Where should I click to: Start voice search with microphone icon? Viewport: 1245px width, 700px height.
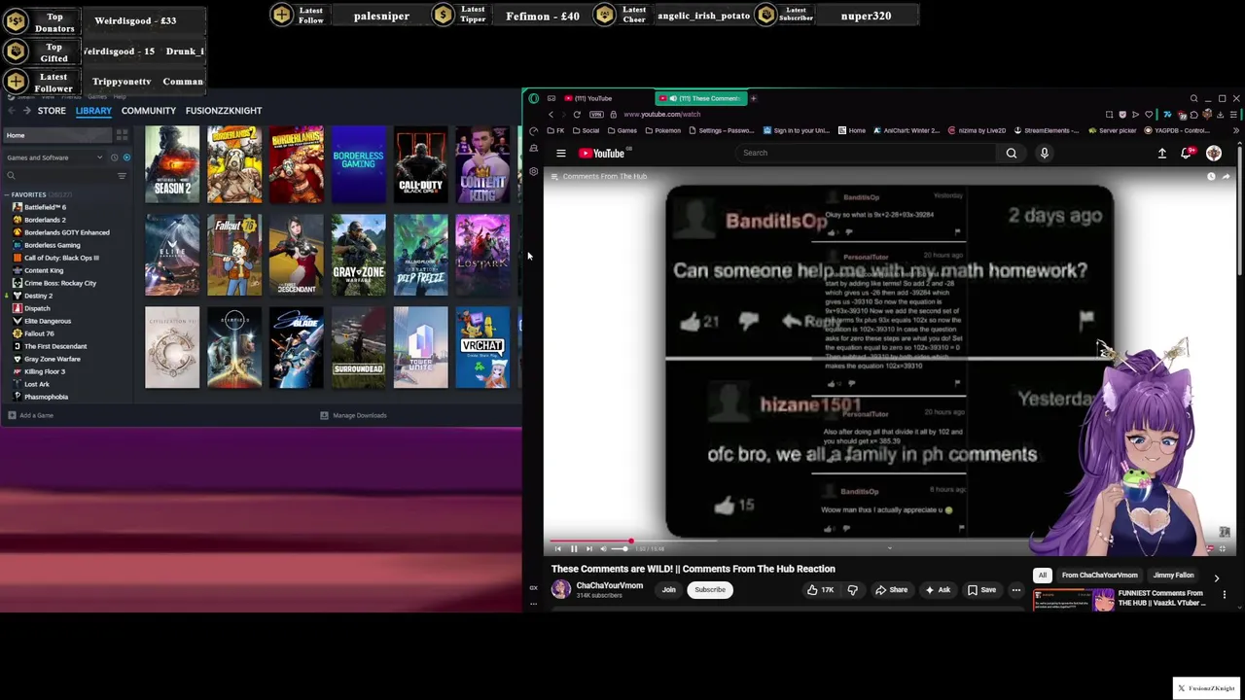click(1045, 153)
